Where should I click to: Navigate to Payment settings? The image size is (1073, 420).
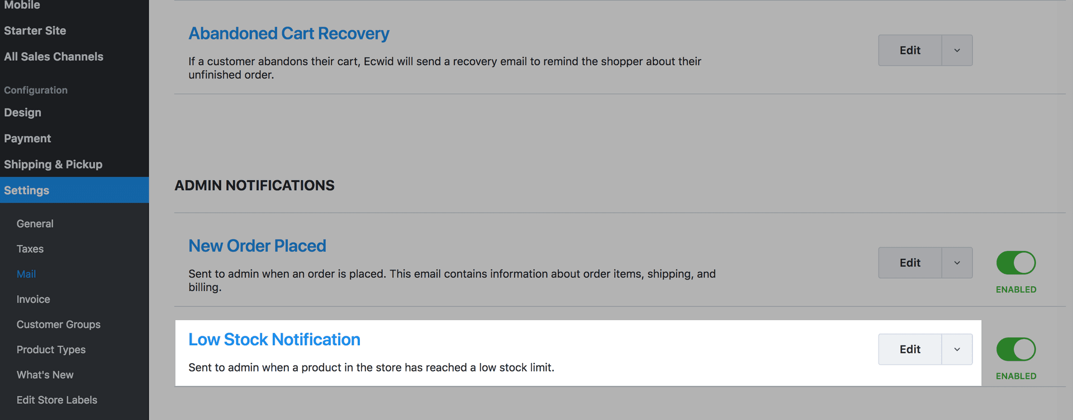pyautogui.click(x=27, y=138)
